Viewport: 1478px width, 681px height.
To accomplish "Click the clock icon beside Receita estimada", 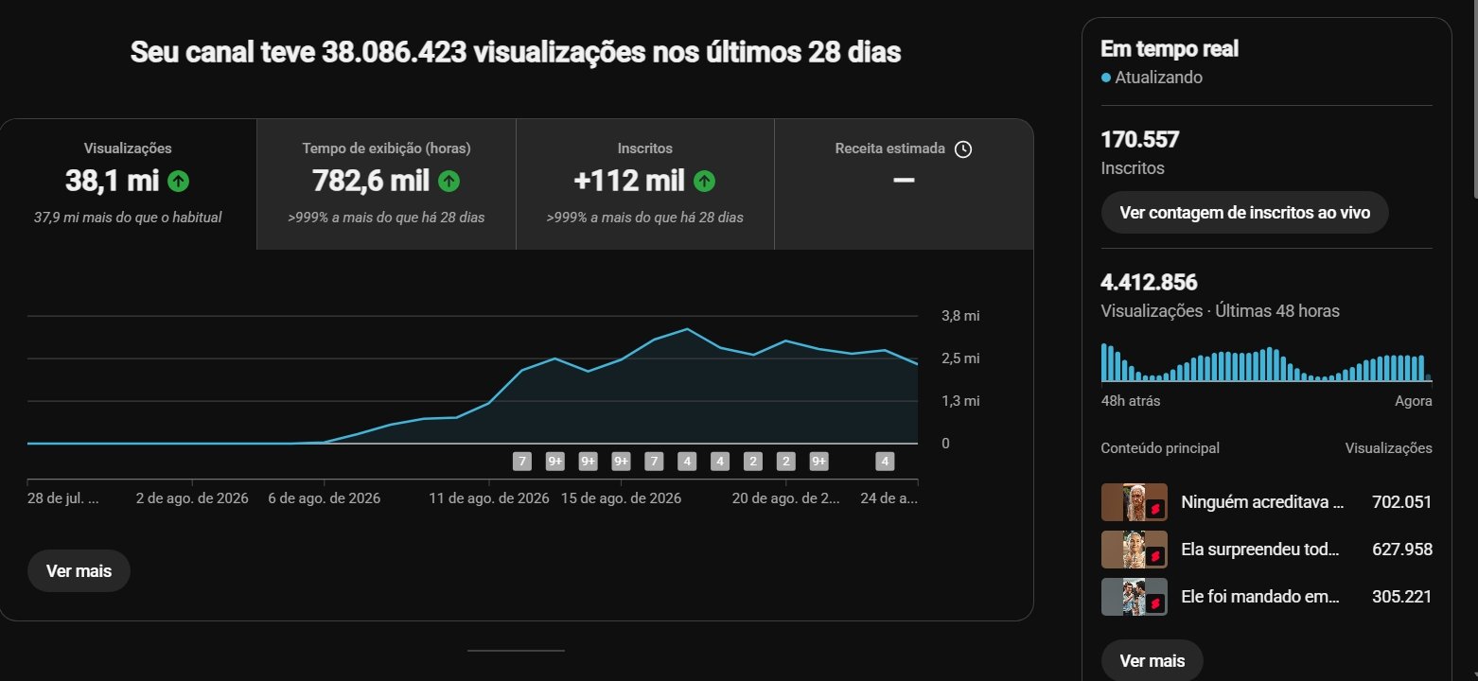I will click(963, 148).
